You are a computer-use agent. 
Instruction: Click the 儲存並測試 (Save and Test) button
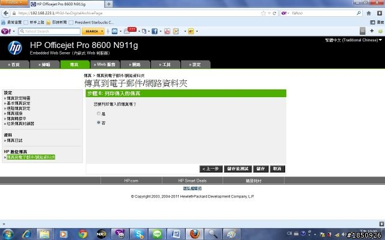pyautogui.click(x=238, y=169)
